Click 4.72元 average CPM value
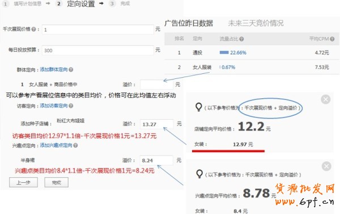This screenshot has height=214, width=340. (x=322, y=53)
